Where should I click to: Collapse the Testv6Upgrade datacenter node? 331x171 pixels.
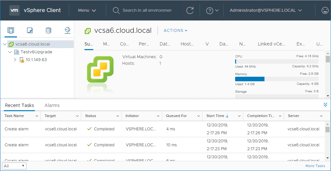click(x=10, y=52)
